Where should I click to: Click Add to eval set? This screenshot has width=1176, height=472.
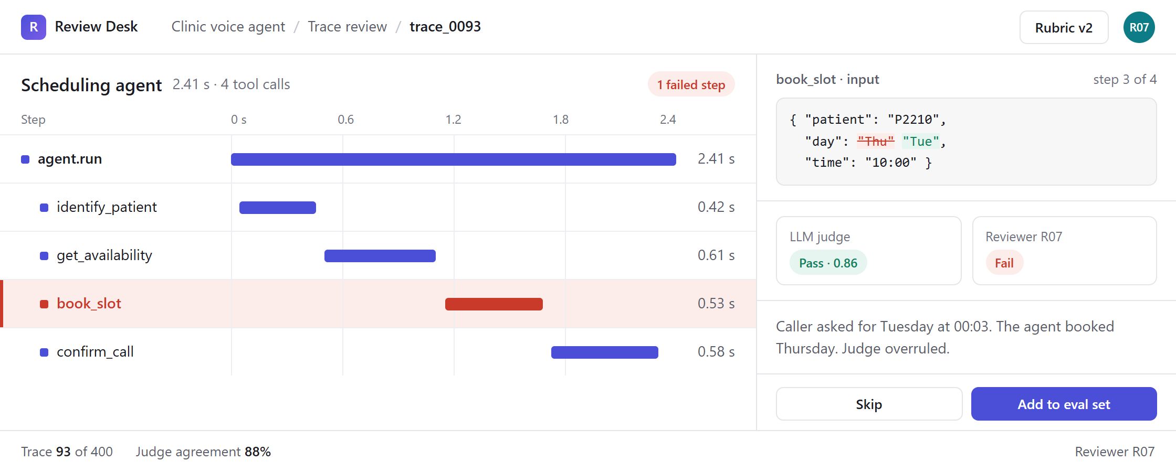coord(1064,404)
